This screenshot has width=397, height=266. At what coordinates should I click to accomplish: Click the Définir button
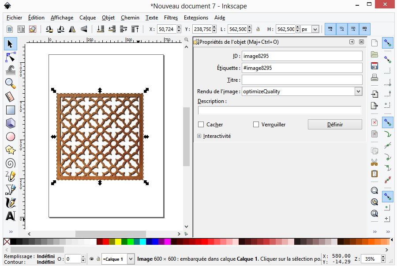(x=335, y=124)
